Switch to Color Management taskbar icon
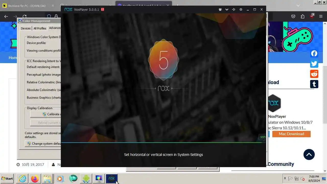The width and height of the screenshot is (327, 184). click(99, 179)
